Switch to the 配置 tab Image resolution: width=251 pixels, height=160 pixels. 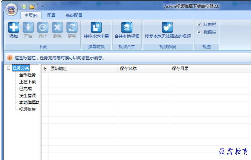coord(51,15)
